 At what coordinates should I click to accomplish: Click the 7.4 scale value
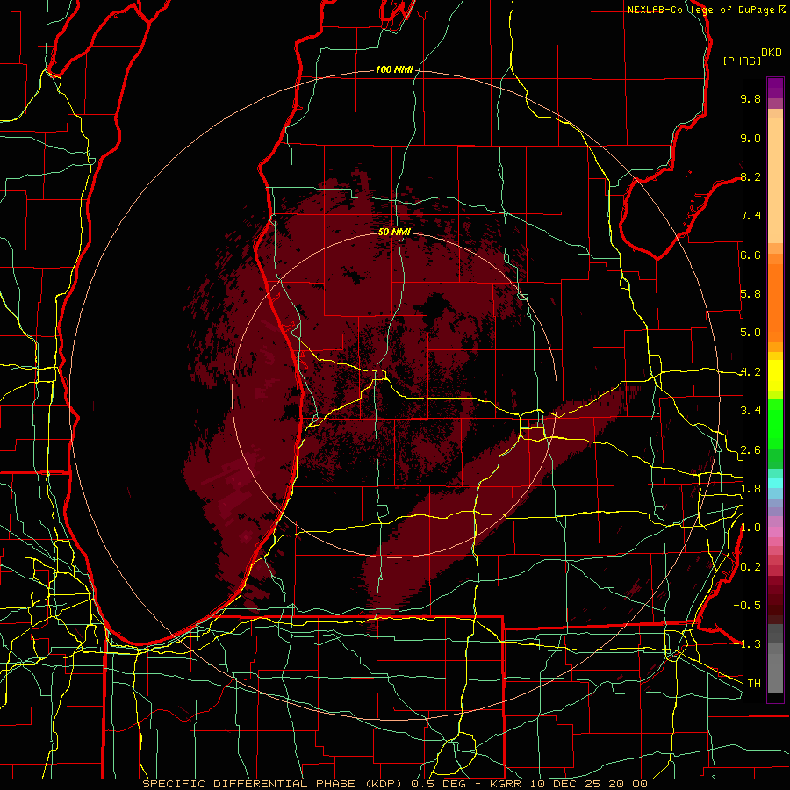[x=750, y=216]
